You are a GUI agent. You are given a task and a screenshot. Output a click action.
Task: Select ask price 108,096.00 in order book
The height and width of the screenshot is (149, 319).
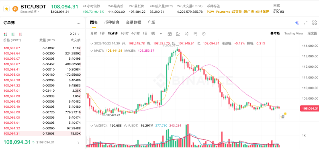pyautogui.click(x=12, y=112)
